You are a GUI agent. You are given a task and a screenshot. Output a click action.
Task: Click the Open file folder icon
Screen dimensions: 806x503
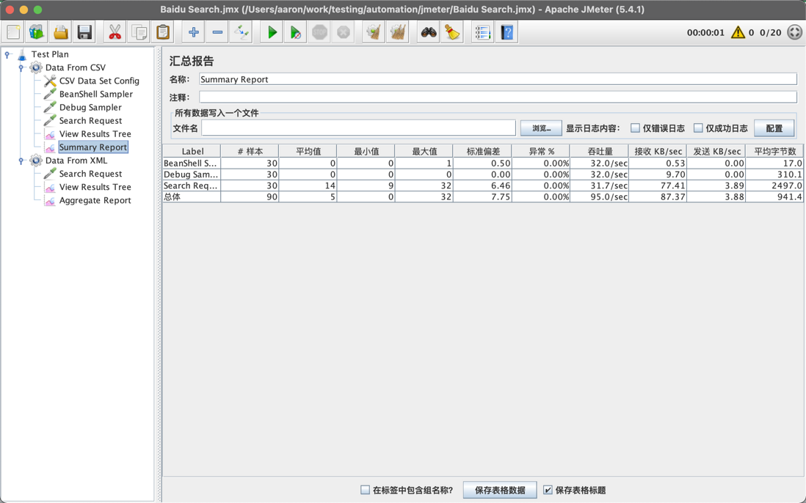tap(61, 32)
